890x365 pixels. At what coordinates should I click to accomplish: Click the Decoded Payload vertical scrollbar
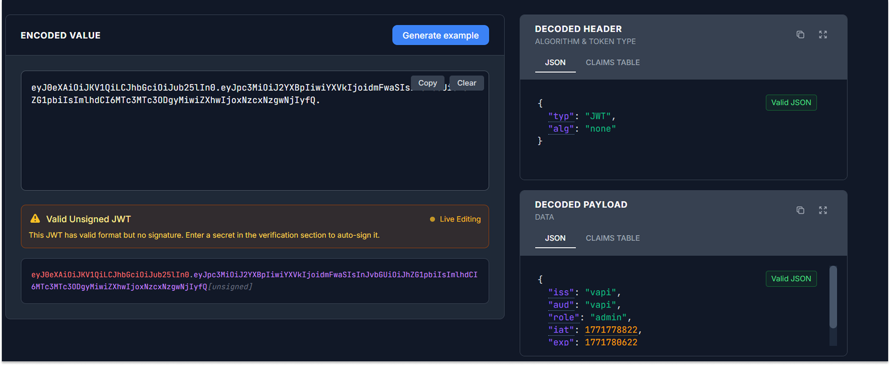[833, 297]
